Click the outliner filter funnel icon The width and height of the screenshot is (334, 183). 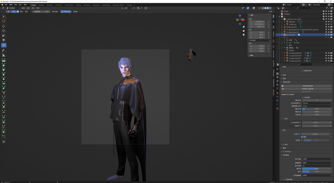tap(327, 8)
